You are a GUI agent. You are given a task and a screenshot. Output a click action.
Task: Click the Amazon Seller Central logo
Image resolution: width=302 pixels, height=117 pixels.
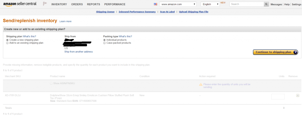point(20,4)
